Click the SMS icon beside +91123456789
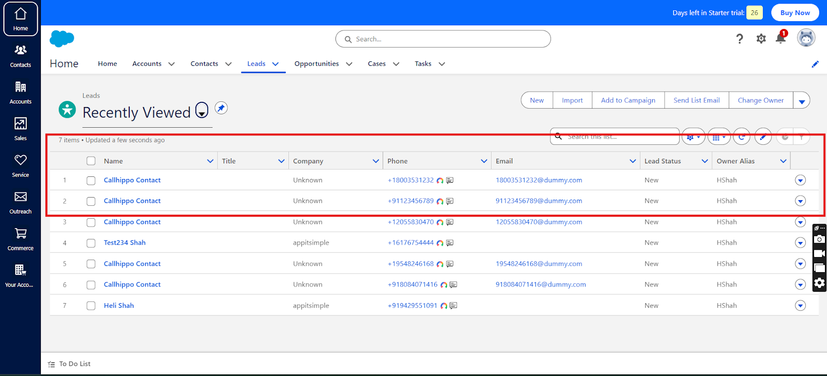827x376 pixels. point(450,201)
